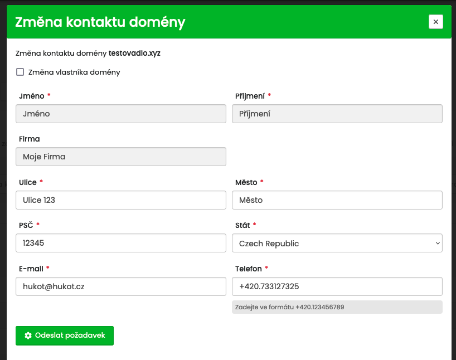Click the dialog title Změna kontaktu domény
Image resolution: width=456 pixels, height=360 pixels.
click(100, 22)
